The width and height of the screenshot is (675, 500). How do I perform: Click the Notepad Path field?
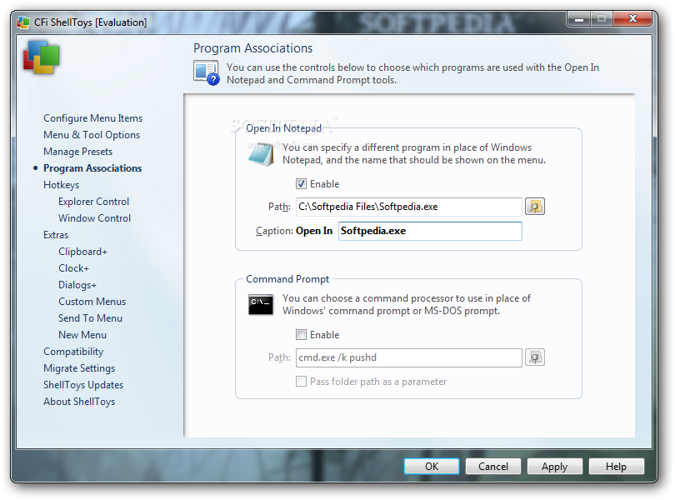click(x=409, y=207)
